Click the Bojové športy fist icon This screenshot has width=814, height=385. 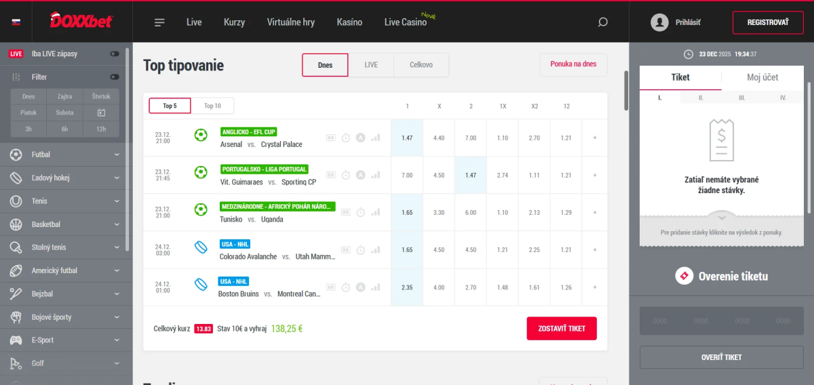(x=16, y=317)
